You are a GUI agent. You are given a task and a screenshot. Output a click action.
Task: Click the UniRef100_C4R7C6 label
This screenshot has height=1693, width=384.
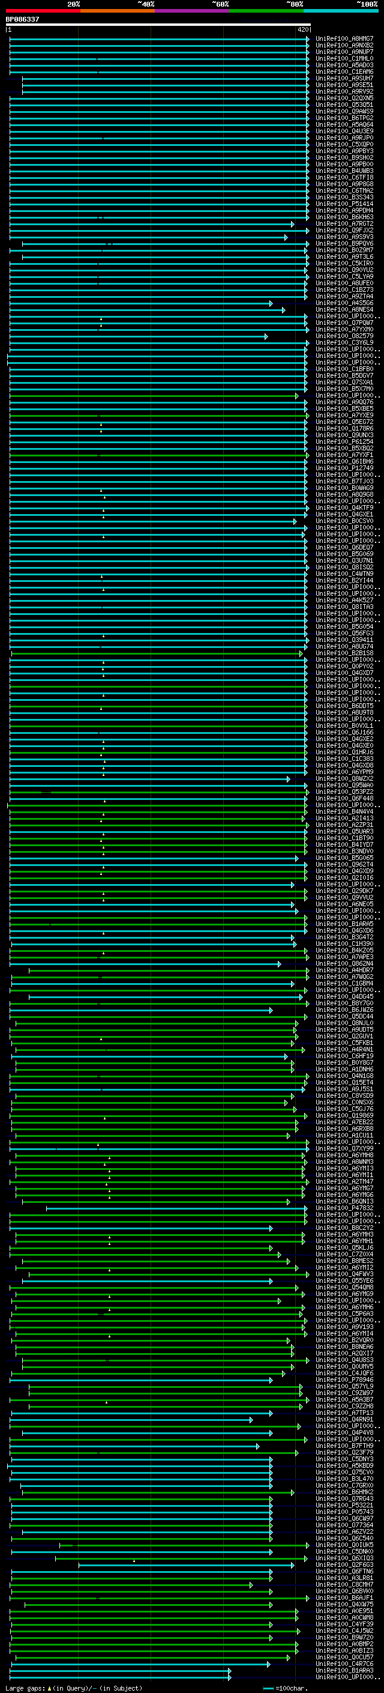[x=344, y=1664]
